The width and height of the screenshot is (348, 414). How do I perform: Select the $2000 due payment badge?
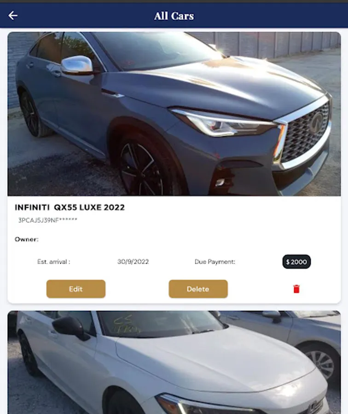point(296,262)
